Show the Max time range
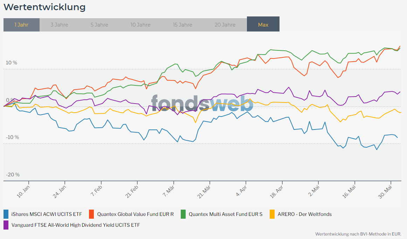407x239 pixels. (x=263, y=24)
